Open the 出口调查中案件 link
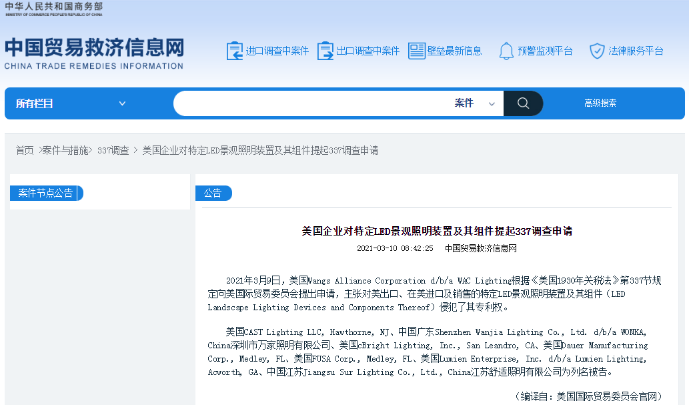Screen dimensions: 689x405 tap(368, 51)
